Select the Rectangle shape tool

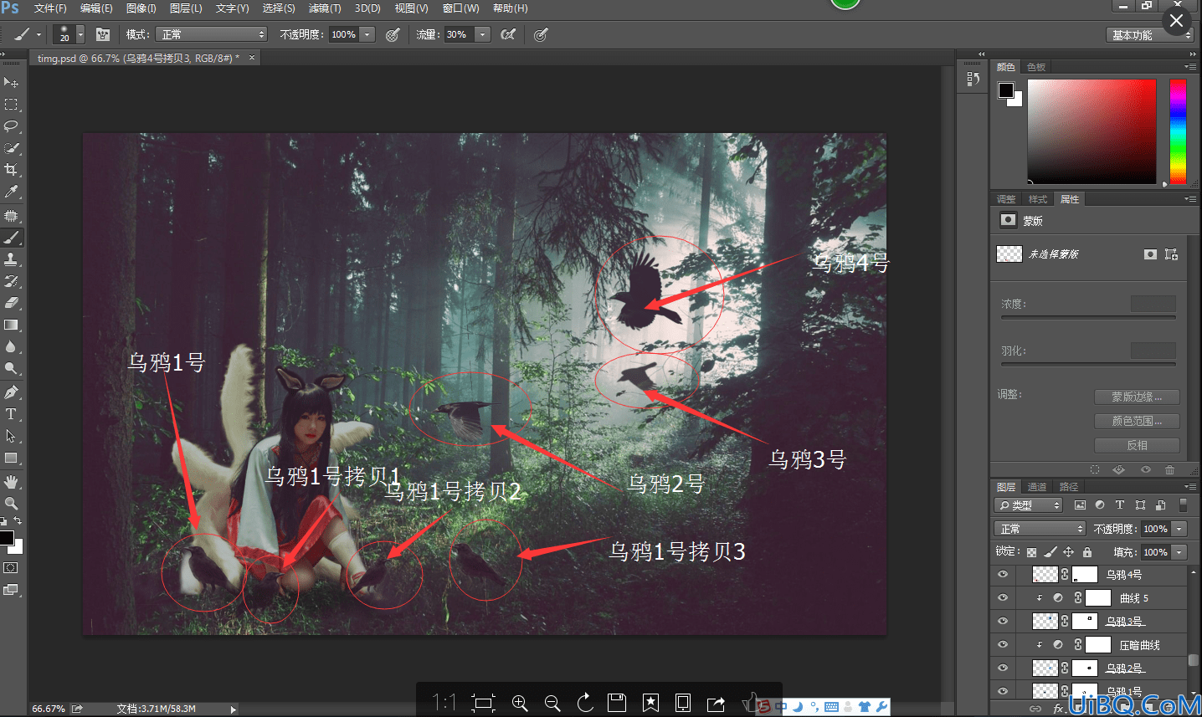tap(11, 458)
